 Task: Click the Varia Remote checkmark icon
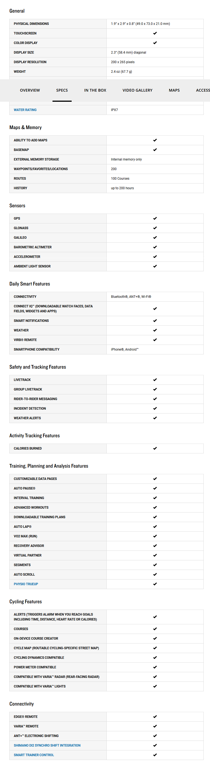pos(155,726)
